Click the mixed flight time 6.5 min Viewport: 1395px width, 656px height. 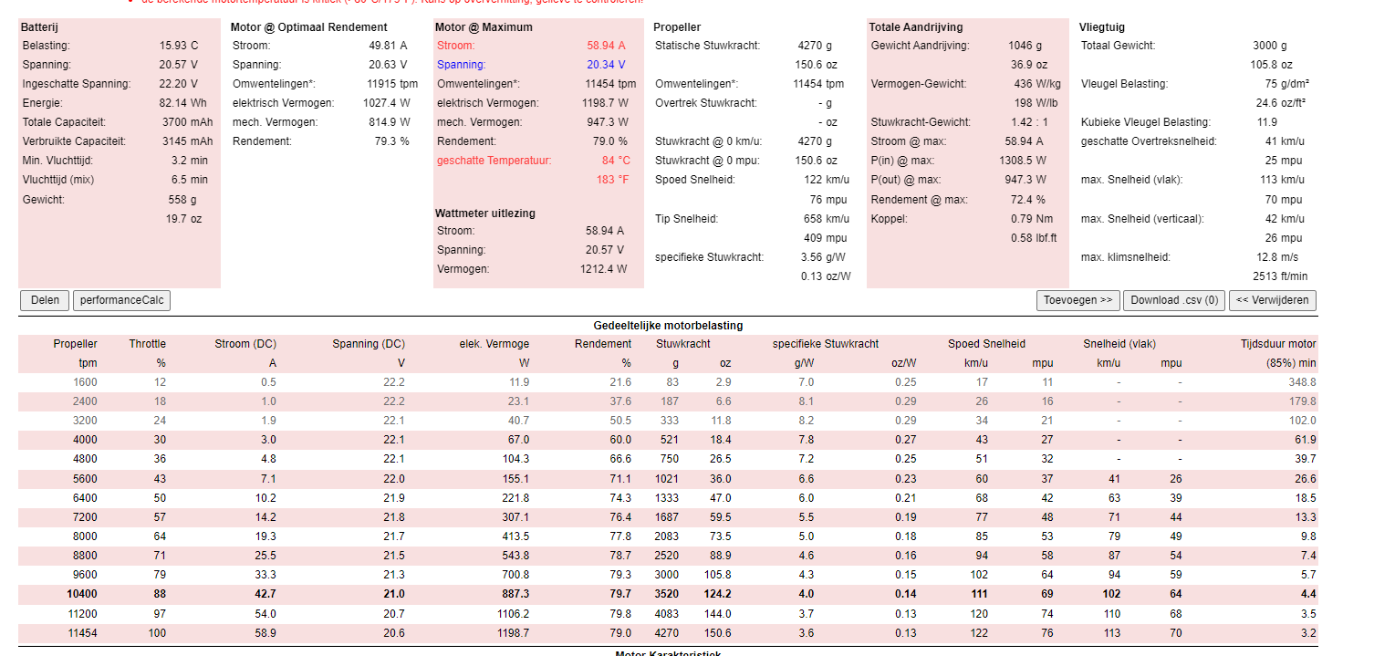pyautogui.click(x=190, y=180)
